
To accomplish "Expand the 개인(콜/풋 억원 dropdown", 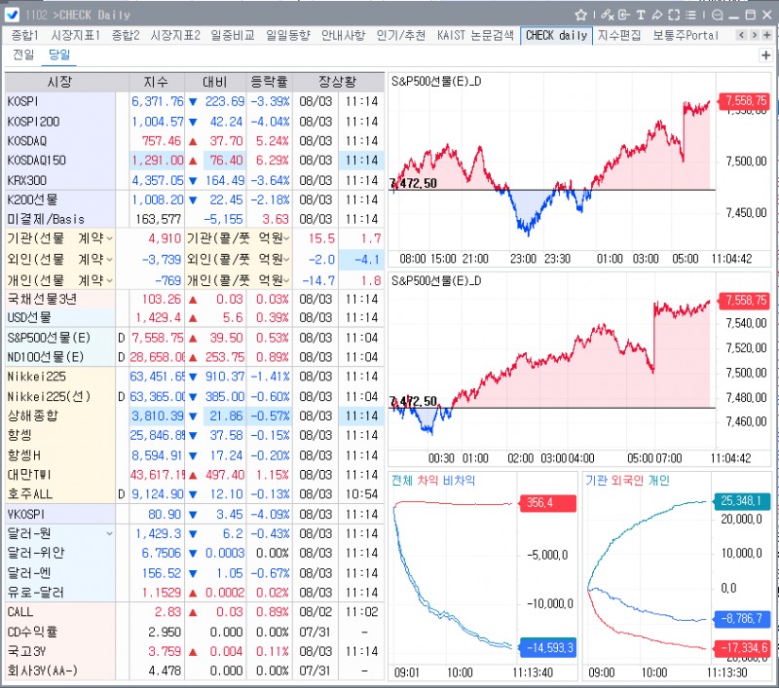I will coord(286,280).
